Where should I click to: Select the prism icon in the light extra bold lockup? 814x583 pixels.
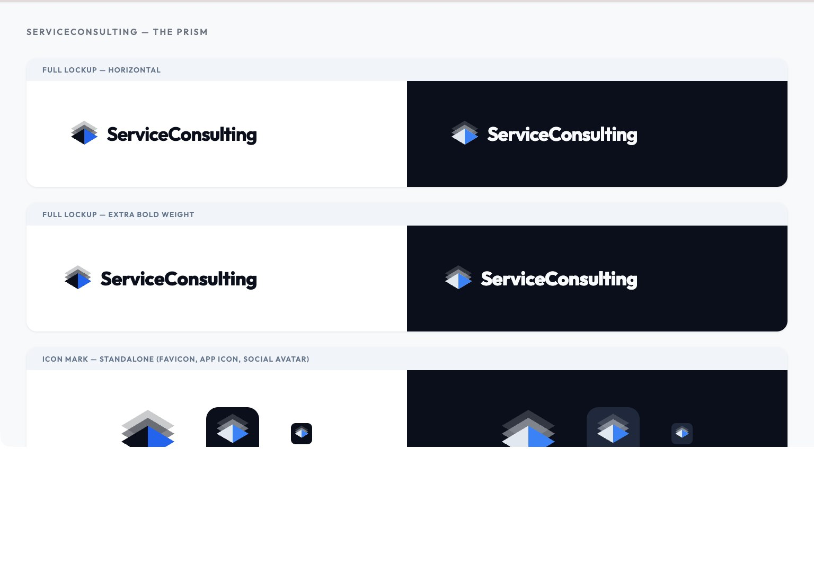78,277
